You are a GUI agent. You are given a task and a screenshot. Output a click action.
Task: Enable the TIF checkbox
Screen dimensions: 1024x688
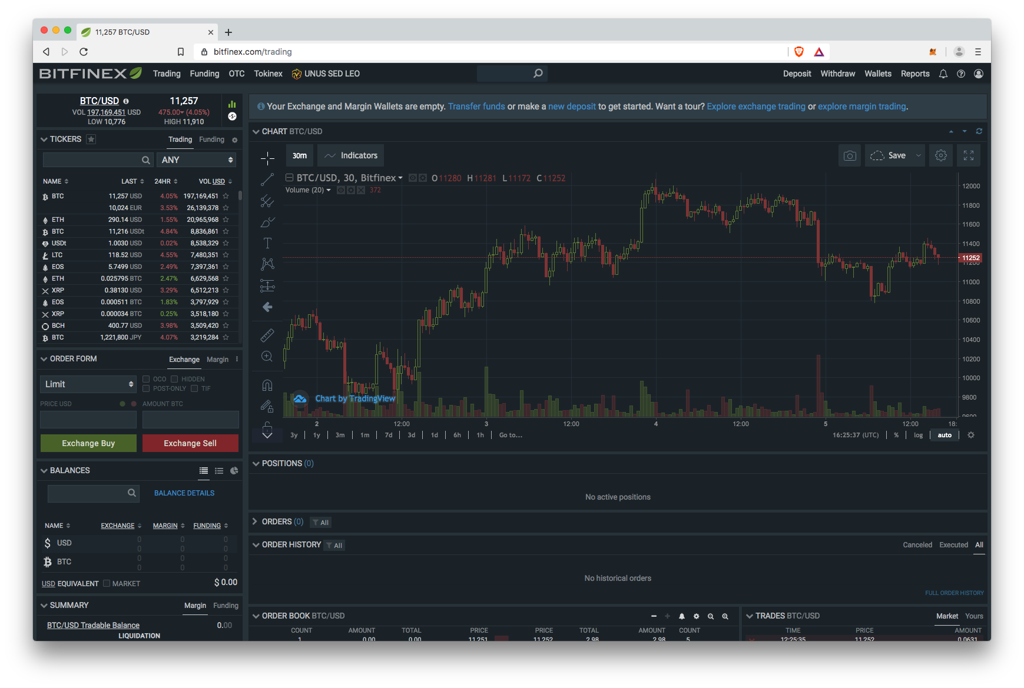(x=194, y=388)
